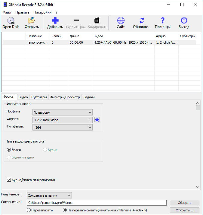
Task: Open the ? help menu
Action: 56,12
